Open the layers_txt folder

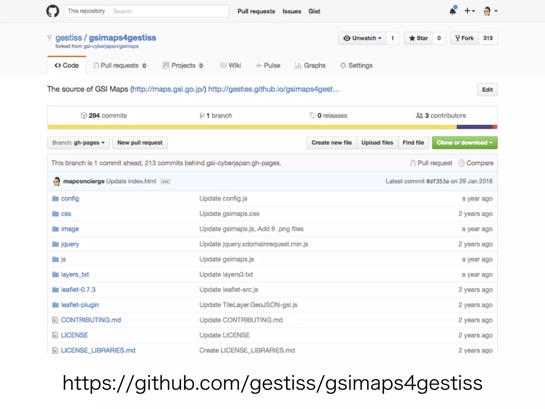75,275
